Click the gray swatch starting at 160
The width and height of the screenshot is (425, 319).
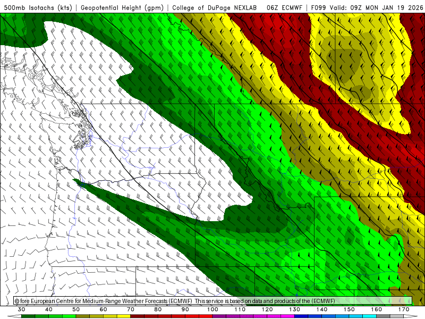[384, 317]
